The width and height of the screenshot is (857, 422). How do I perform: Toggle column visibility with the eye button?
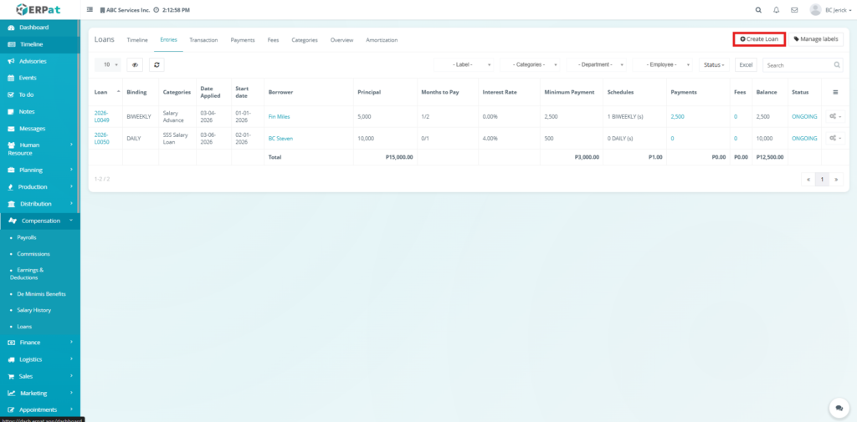[135, 64]
